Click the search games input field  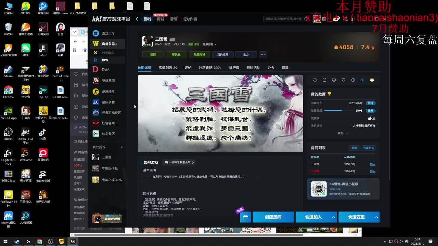pyautogui.click(x=284, y=19)
